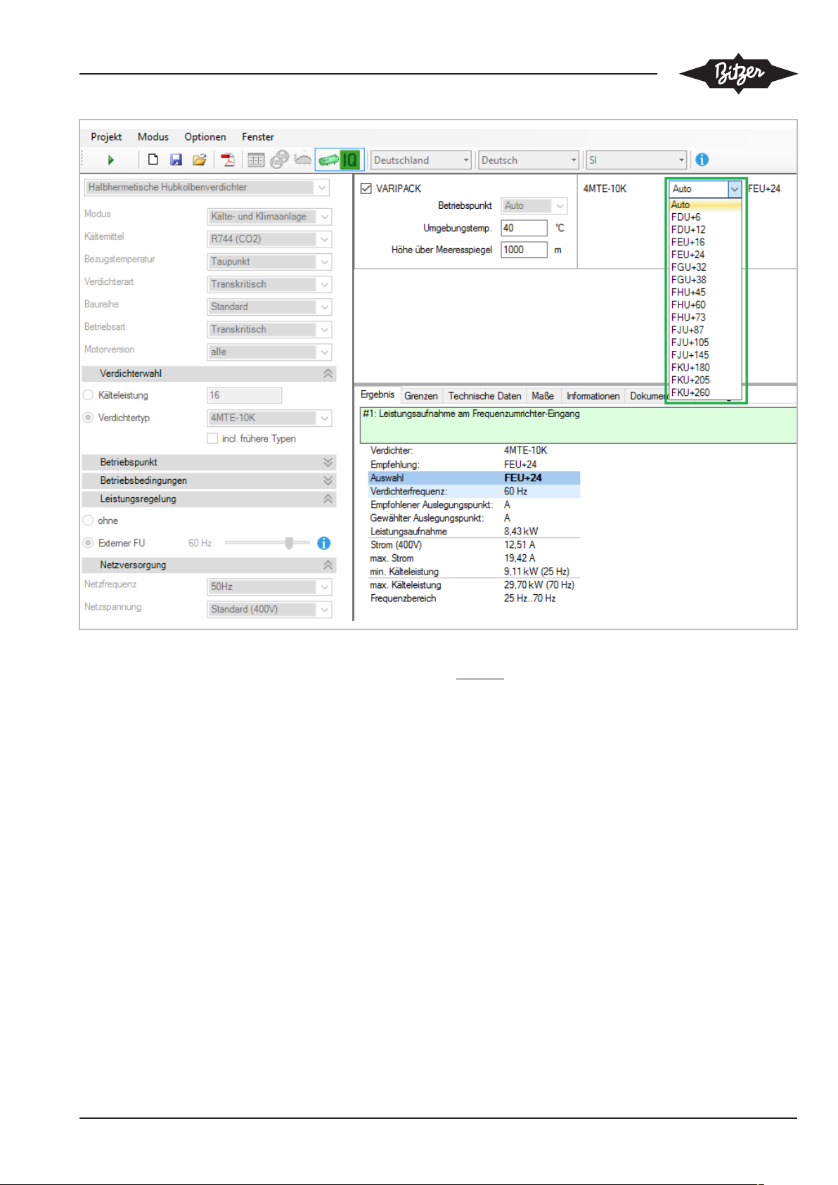Select FGU+32 from the dropdown list
The height and width of the screenshot is (1185, 838).
705,267
